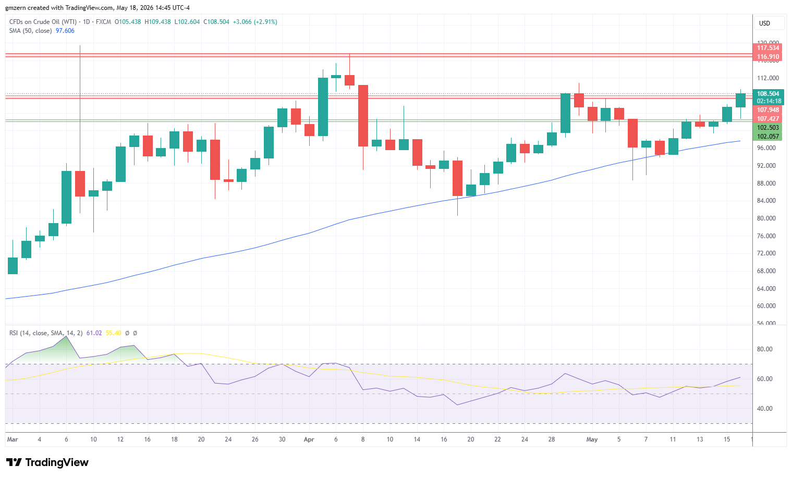792x478 pixels.
Task: Select the red price level label 117.534
Action: 768,48
